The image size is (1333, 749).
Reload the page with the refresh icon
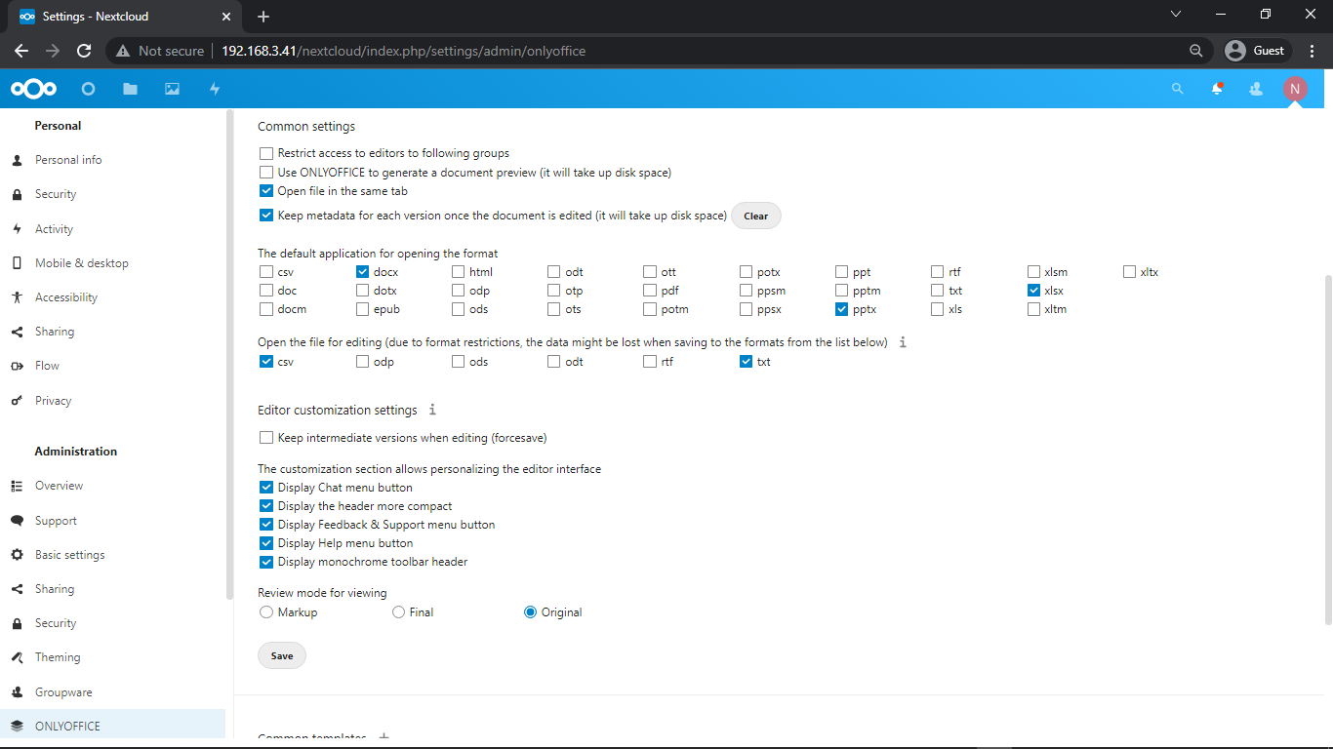point(84,51)
